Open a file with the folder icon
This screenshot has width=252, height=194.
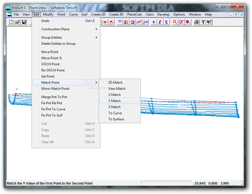pos(17,22)
